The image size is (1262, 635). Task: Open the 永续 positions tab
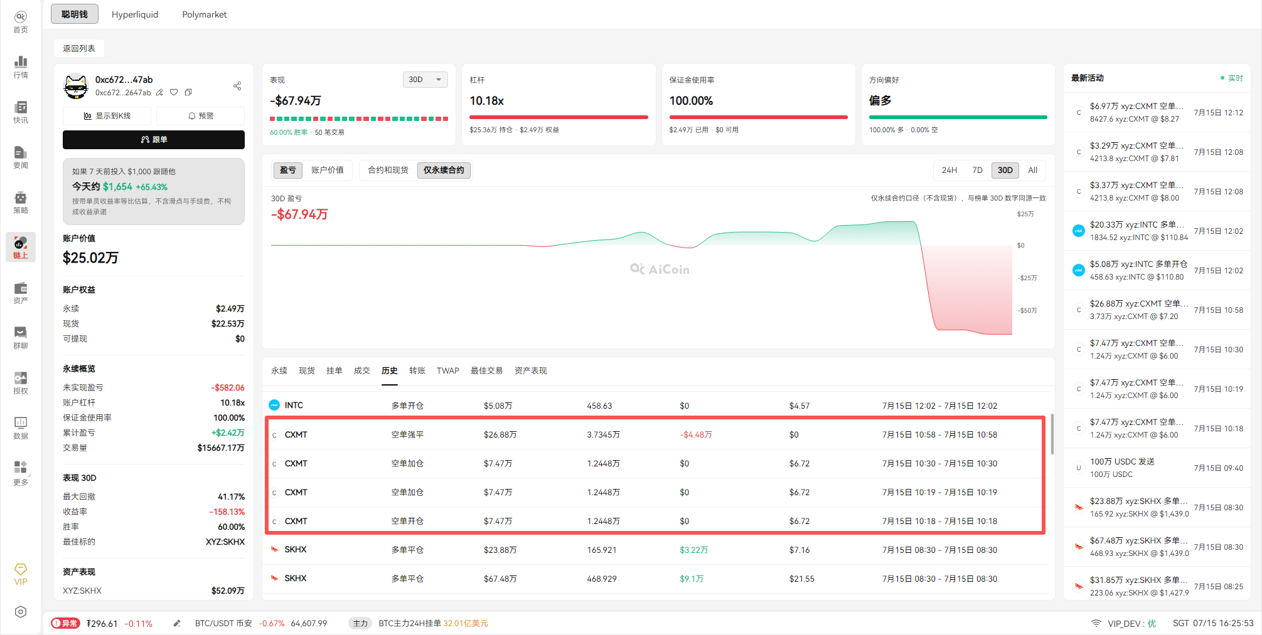(279, 370)
